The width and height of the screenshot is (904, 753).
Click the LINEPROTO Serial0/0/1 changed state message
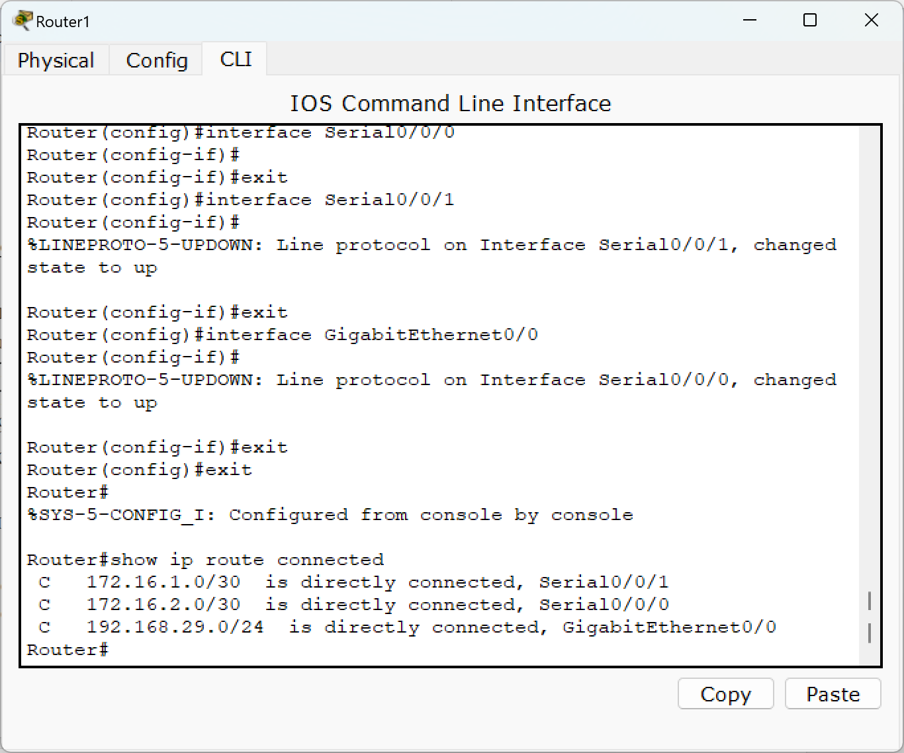(x=431, y=256)
